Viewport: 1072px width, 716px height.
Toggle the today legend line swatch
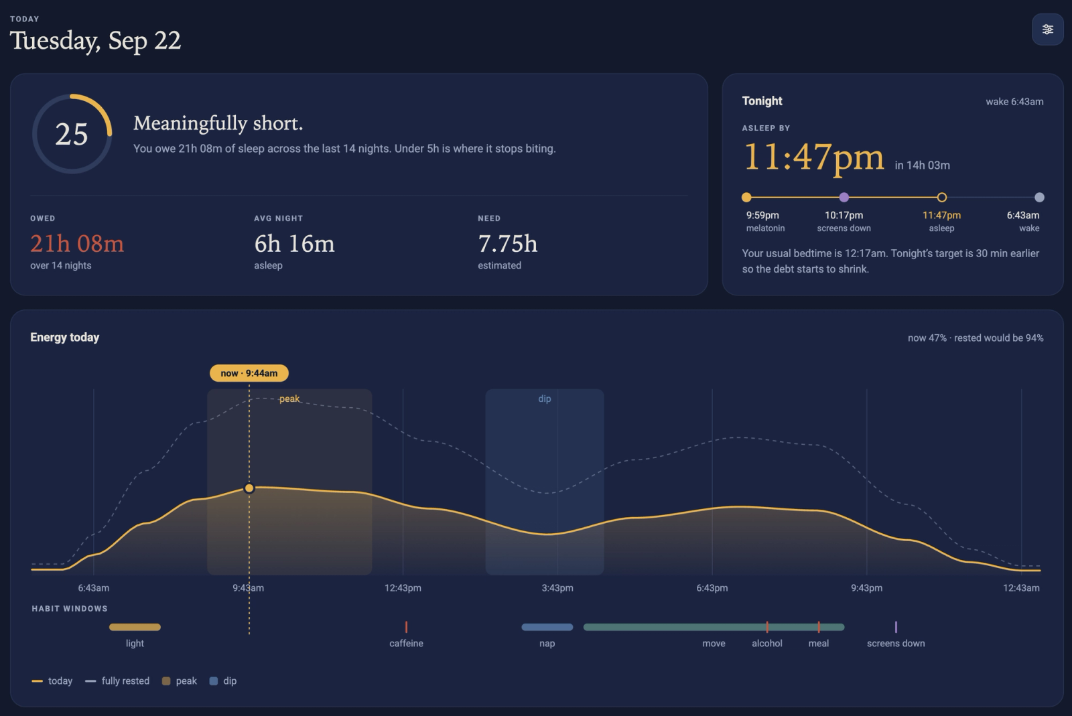point(37,681)
